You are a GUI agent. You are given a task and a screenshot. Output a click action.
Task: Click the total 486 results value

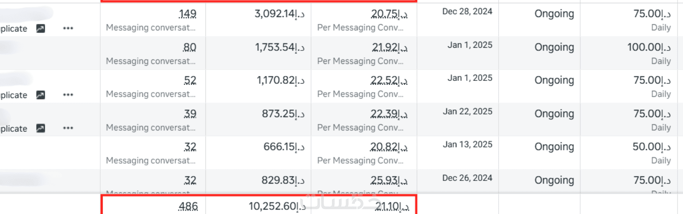(187, 207)
